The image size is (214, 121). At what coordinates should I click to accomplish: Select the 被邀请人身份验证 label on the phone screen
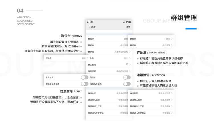(96, 113)
